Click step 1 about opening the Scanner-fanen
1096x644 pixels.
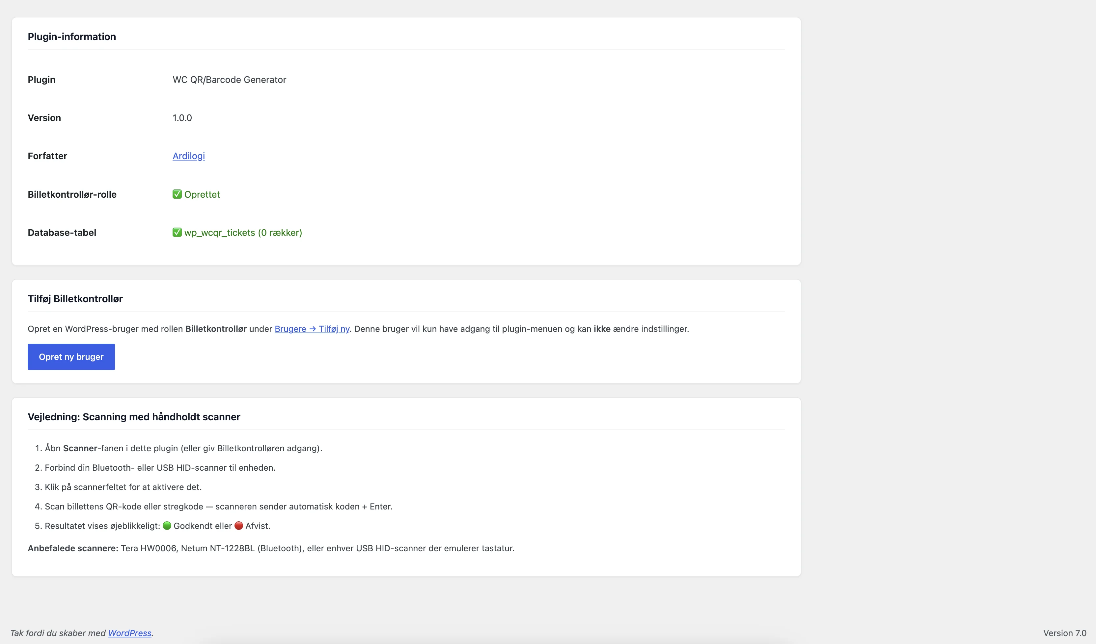click(x=183, y=448)
